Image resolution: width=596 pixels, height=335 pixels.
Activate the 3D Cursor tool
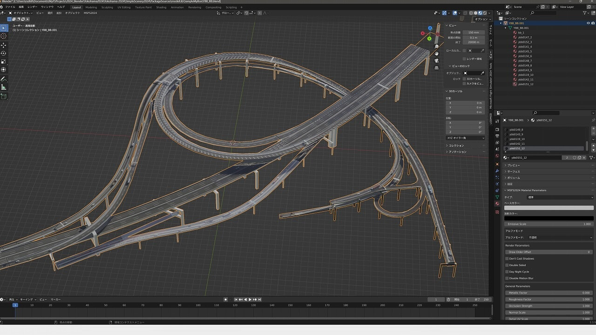(4, 36)
